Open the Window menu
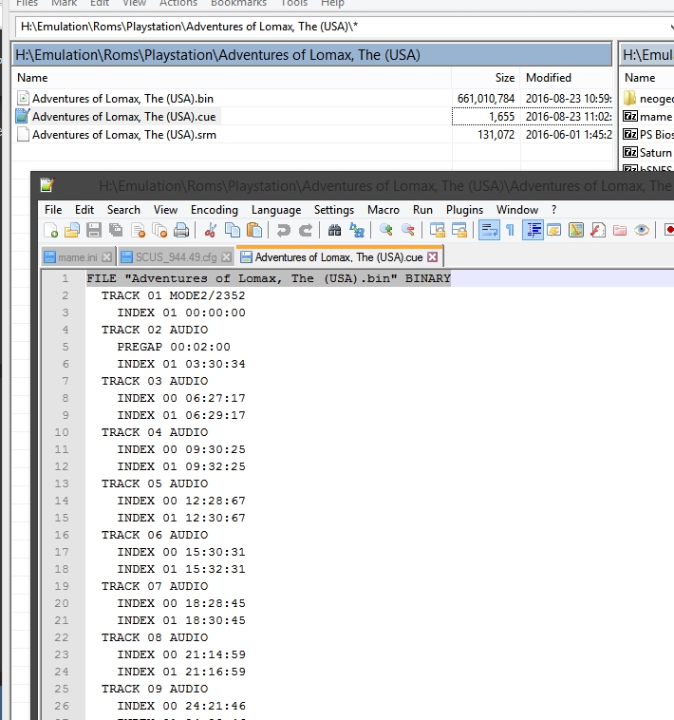 tap(517, 210)
